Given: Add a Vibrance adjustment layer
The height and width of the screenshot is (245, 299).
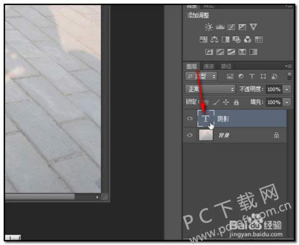Looking at the screenshot, I should coord(254,27).
